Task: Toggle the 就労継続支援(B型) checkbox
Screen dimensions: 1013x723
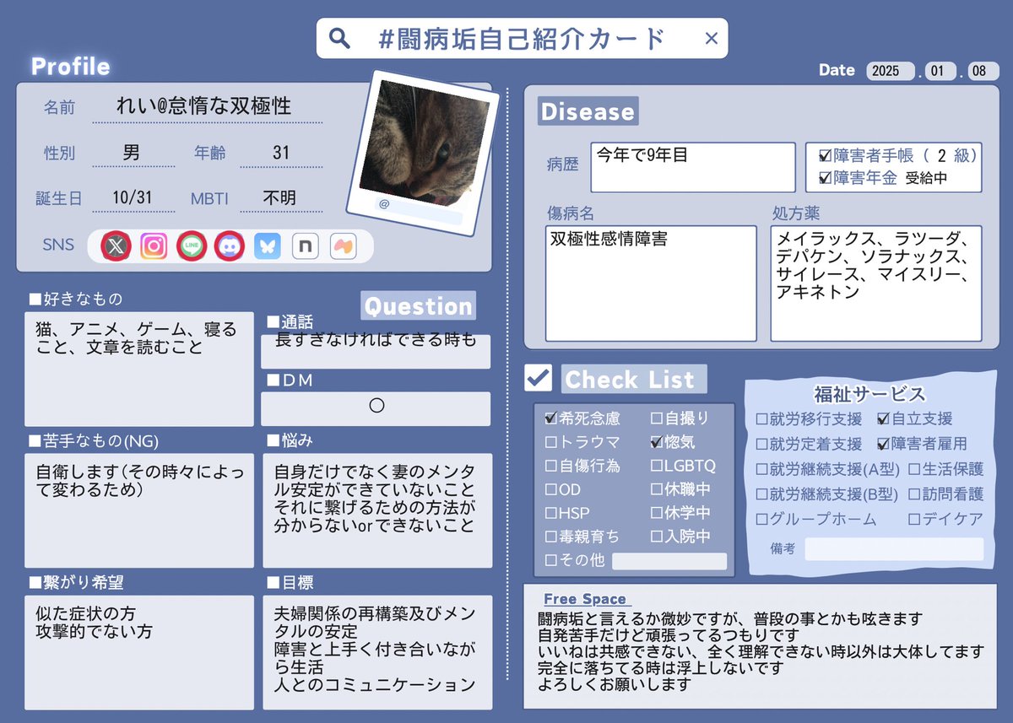Action: [761, 494]
